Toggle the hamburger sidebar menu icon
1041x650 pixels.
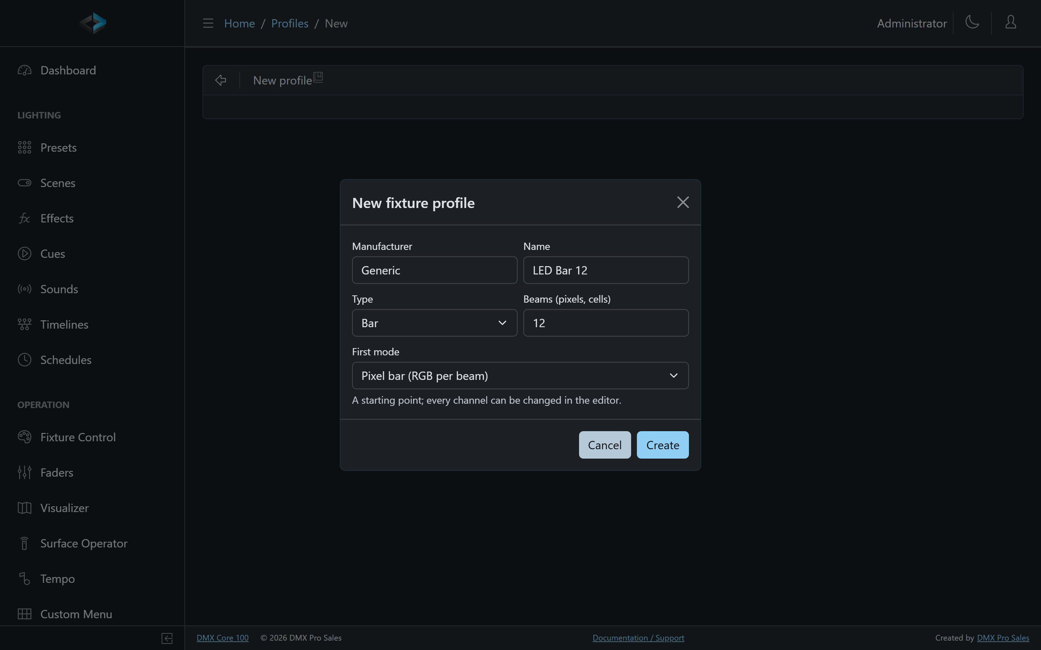pyautogui.click(x=208, y=23)
